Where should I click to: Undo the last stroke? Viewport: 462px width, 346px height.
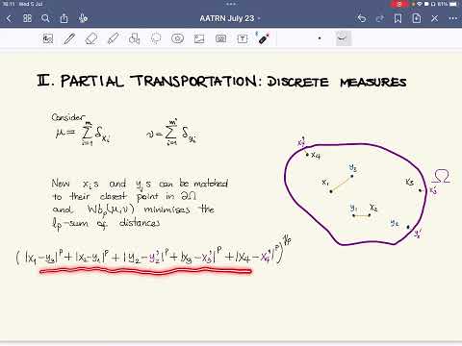pyautogui.click(x=362, y=18)
